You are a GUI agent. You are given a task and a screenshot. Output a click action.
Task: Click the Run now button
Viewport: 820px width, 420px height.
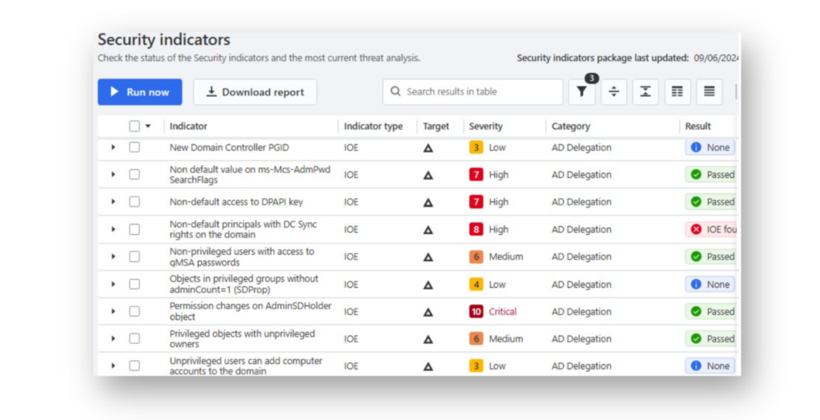(139, 92)
